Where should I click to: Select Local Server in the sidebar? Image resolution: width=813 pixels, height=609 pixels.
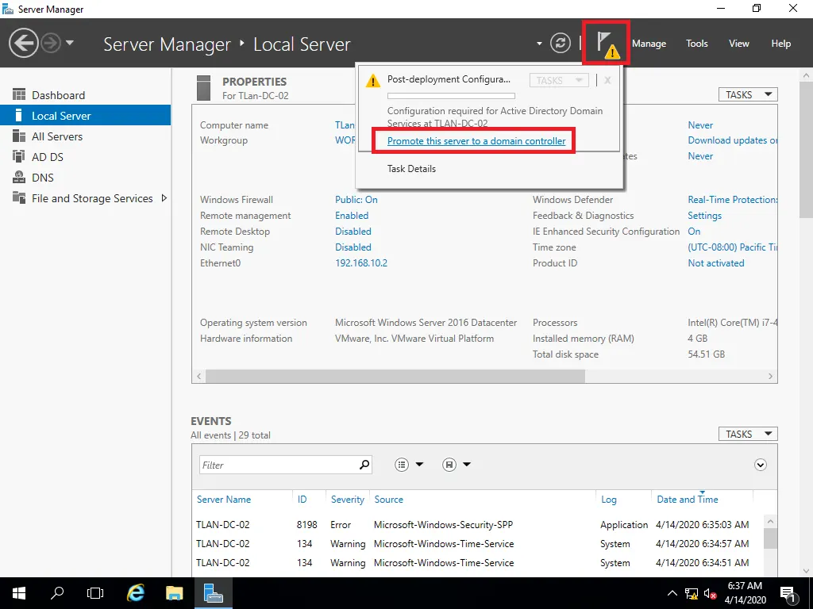86,116
